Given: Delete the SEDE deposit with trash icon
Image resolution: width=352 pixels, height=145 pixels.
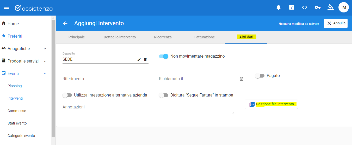Looking at the screenshot, I should pyautogui.click(x=145, y=60).
